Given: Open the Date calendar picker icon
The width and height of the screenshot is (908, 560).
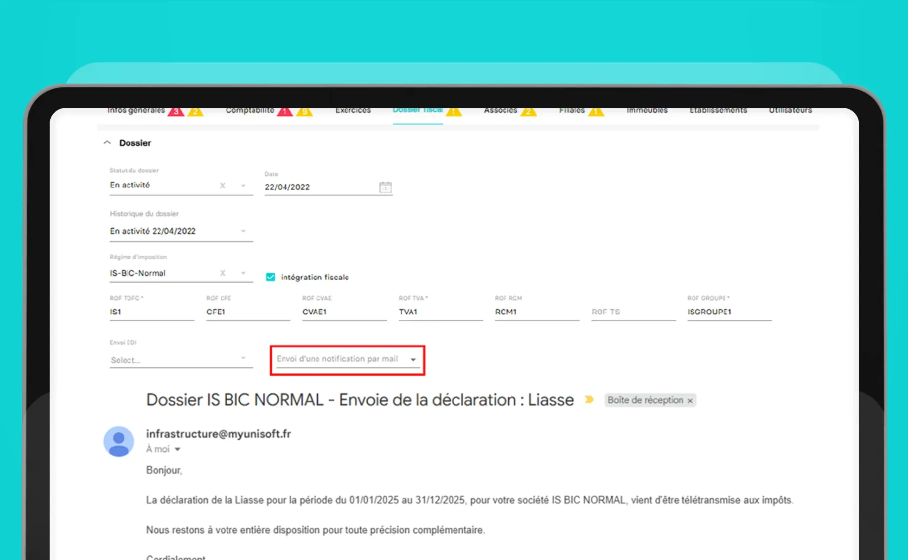Looking at the screenshot, I should click(385, 187).
